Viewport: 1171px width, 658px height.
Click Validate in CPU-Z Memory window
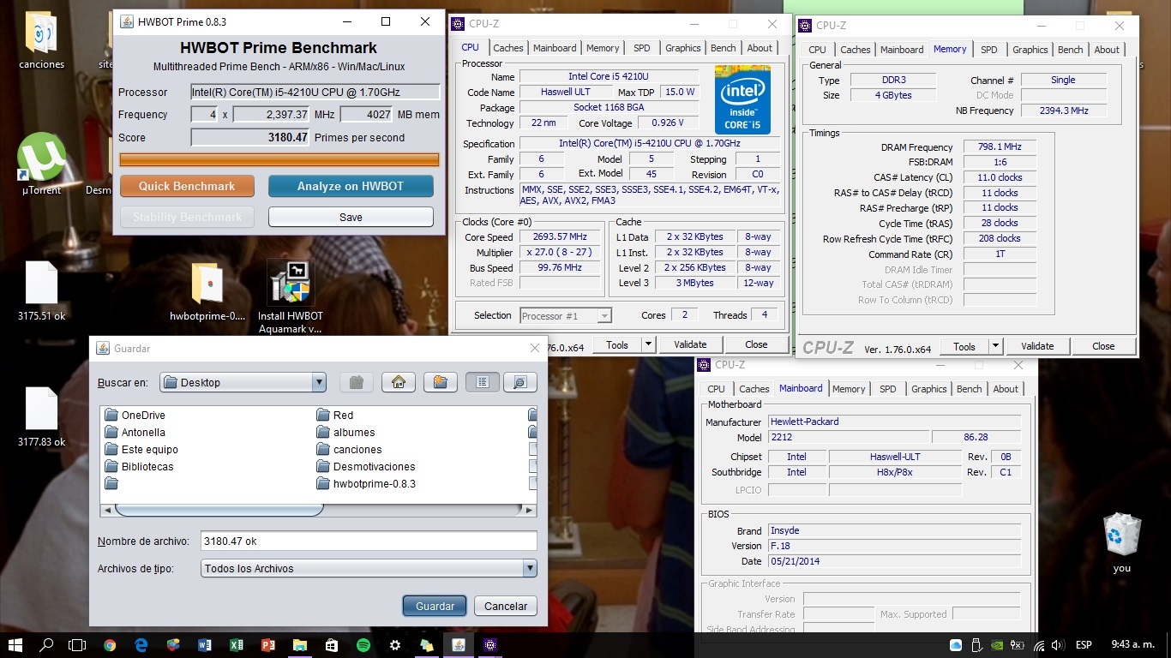[1037, 346]
